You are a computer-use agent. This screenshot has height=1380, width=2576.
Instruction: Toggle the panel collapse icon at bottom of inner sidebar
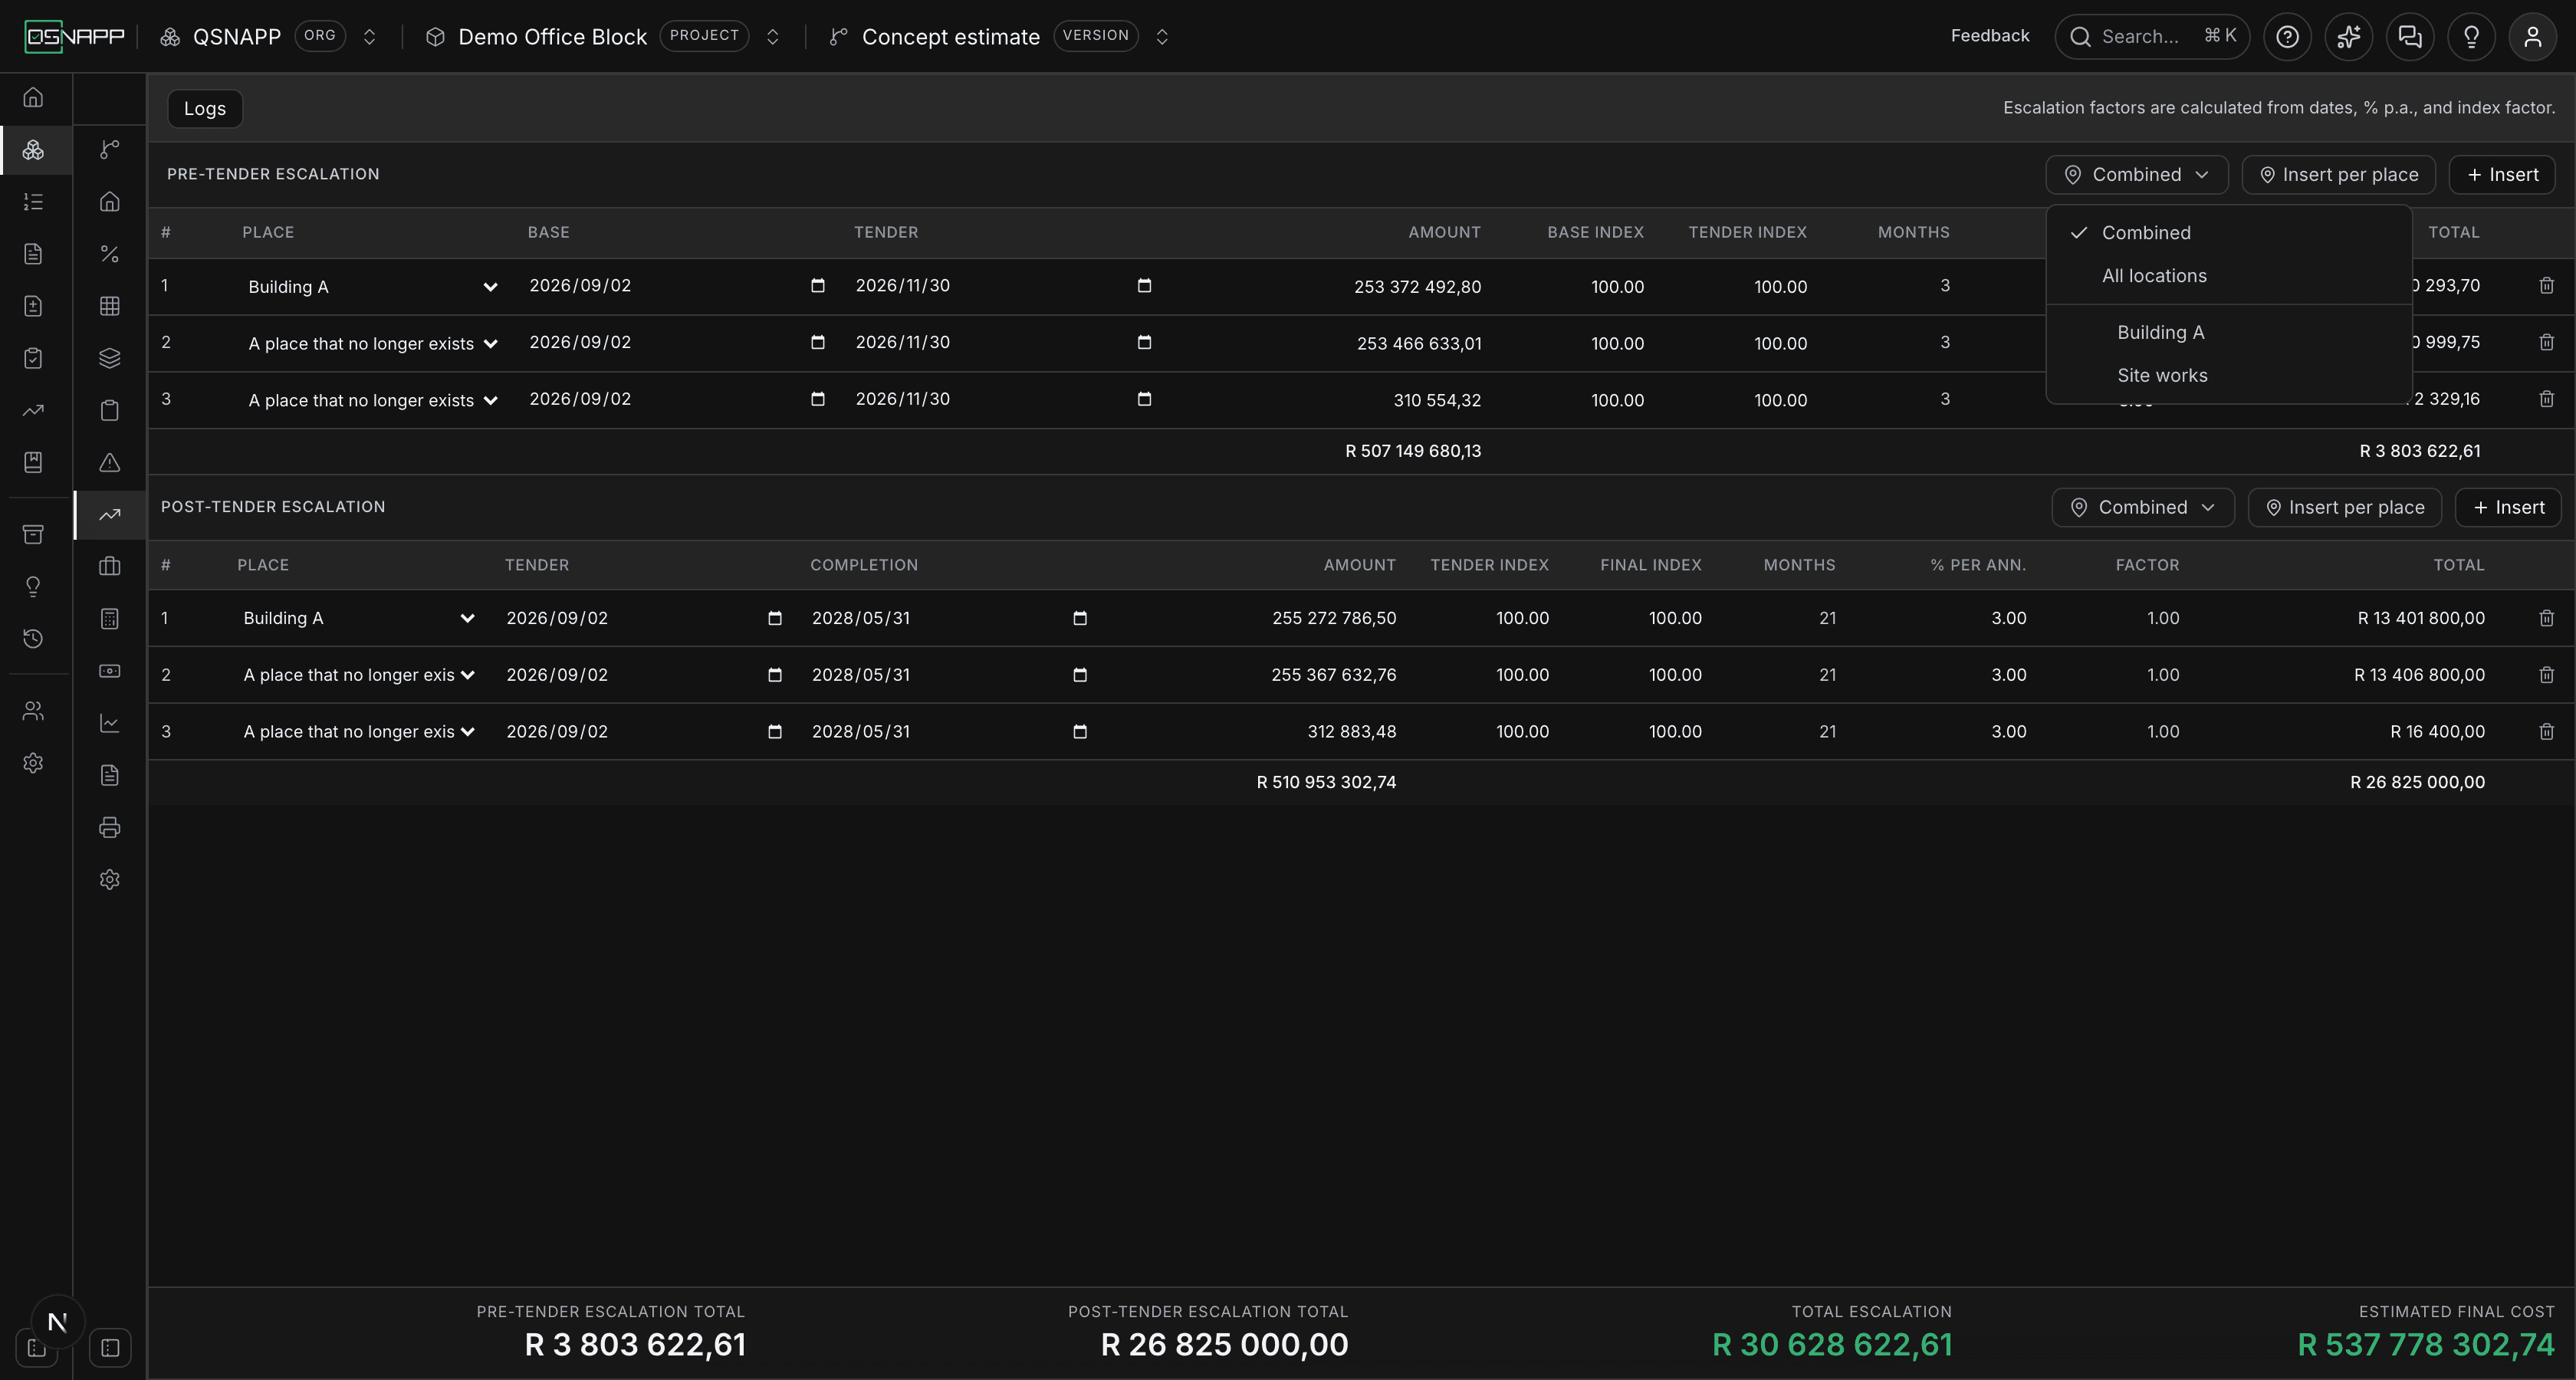(110, 1347)
